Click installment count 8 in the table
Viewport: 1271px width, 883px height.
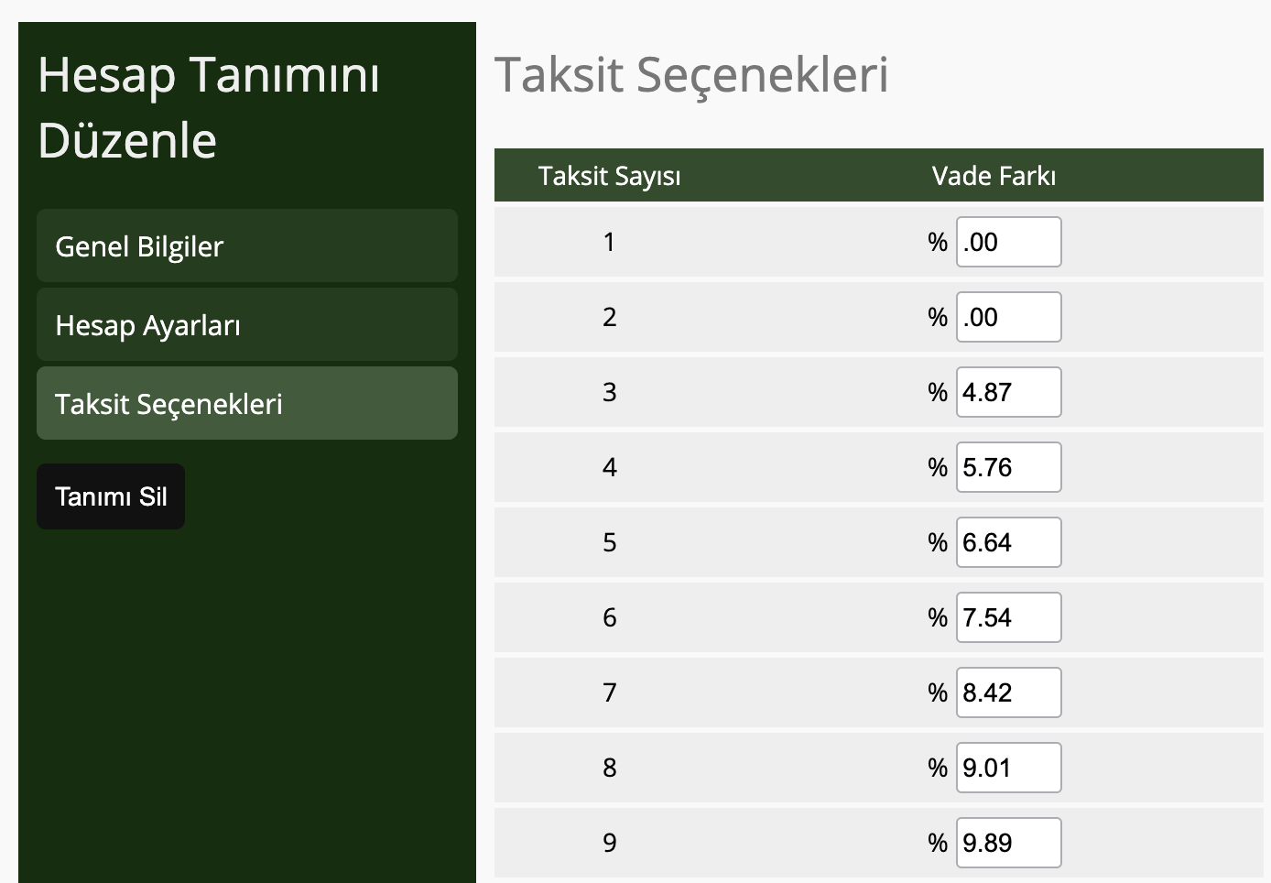(610, 768)
